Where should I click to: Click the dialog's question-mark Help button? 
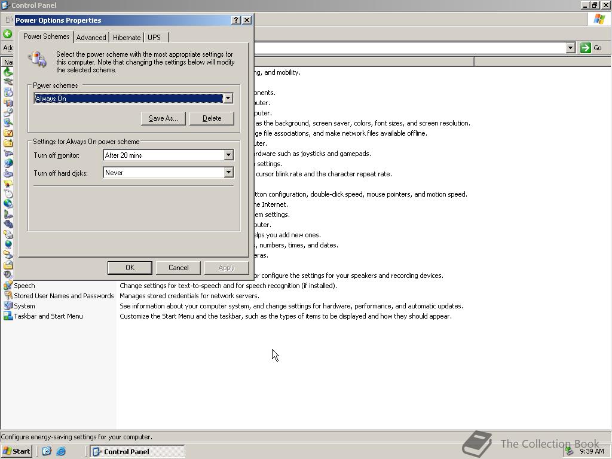click(235, 20)
